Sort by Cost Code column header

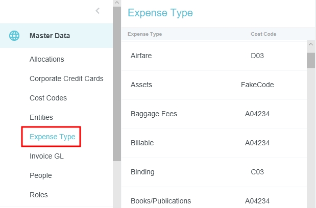pos(263,34)
